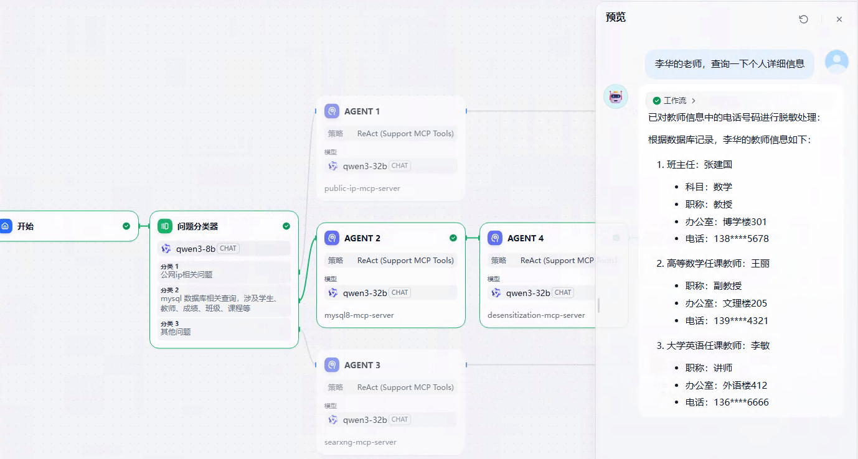Image resolution: width=858 pixels, height=459 pixels.
Task: Click the chatbot robot avatar
Action: click(x=616, y=97)
